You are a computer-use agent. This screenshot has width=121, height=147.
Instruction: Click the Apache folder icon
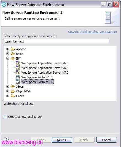tap(13, 49)
